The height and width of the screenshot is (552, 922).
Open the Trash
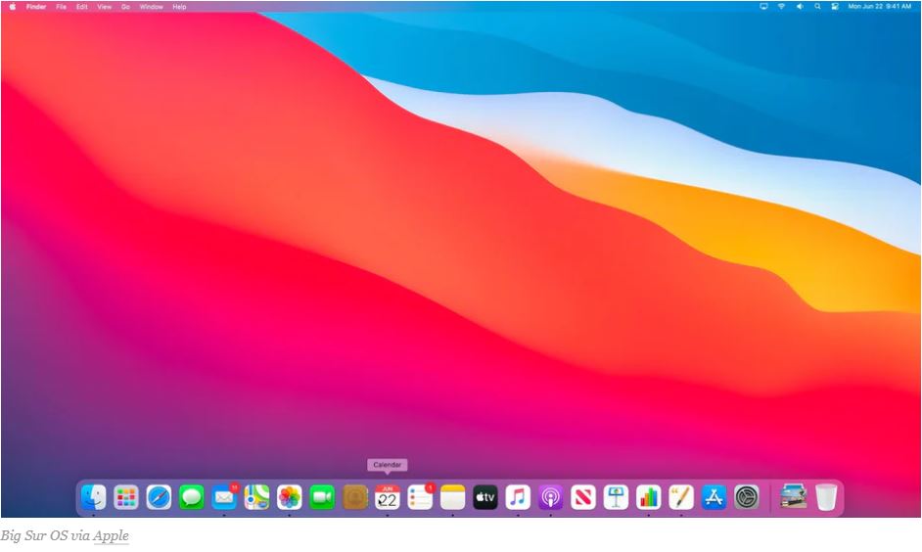(x=826, y=497)
